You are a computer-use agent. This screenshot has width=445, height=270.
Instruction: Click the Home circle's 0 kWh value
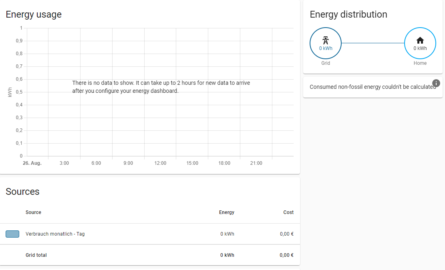(x=420, y=48)
